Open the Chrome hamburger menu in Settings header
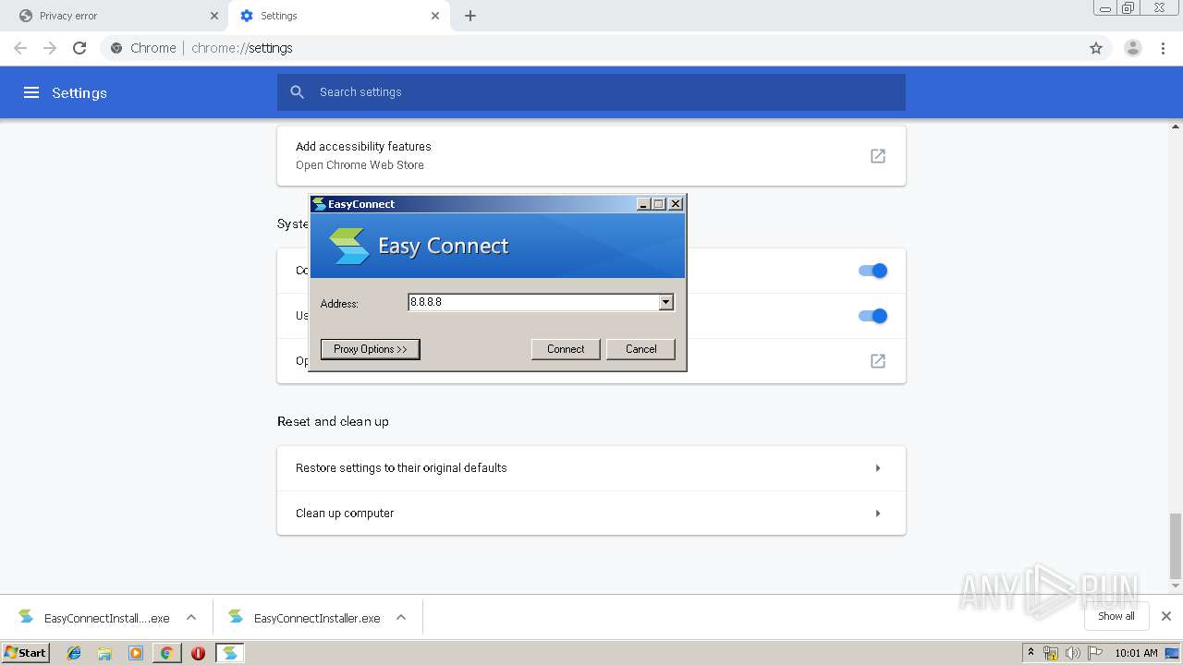Screen dimensions: 1183x665 click(31, 92)
